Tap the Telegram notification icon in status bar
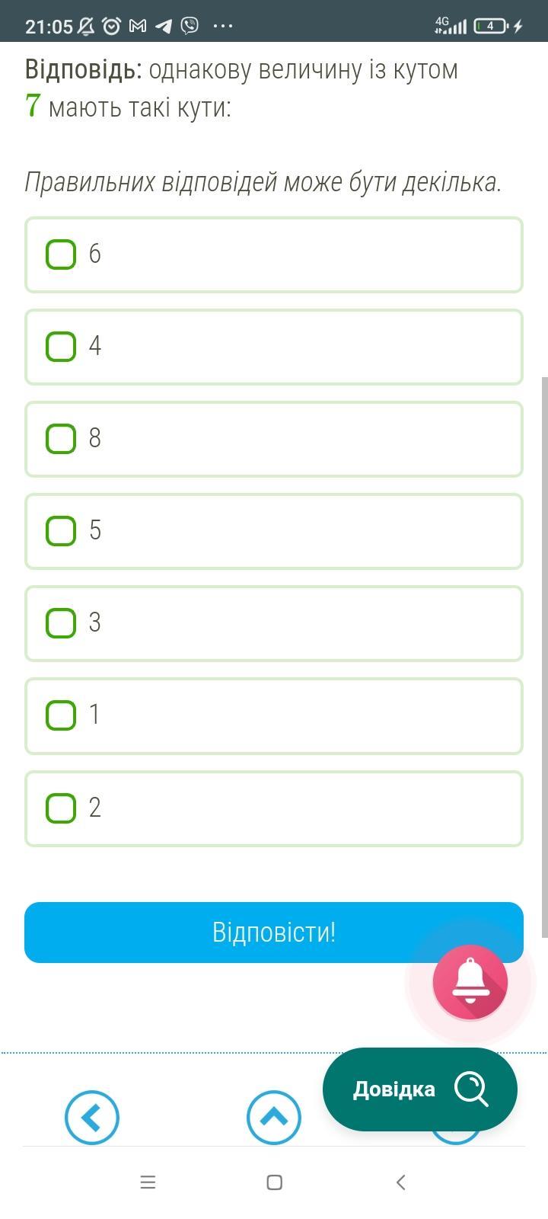 coord(164,26)
